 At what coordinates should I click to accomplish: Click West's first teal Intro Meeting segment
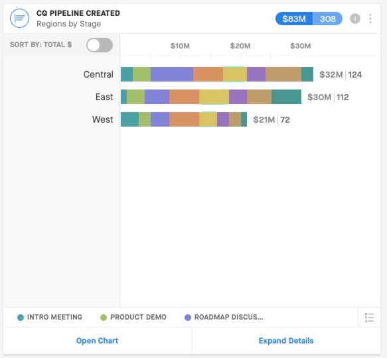[130, 119]
